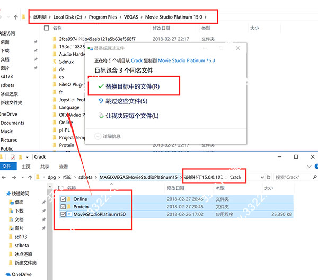Open the Movie Studio Platinum 15.0 destination link
This screenshot has height=280, width=318.
coord(187,60)
